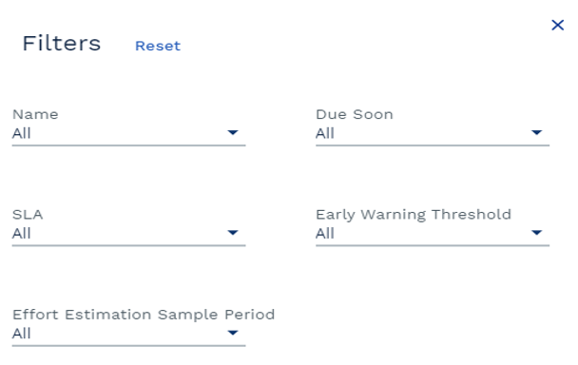The width and height of the screenshot is (578, 365).
Task: Click the Filters heading text
Action: [x=62, y=43]
